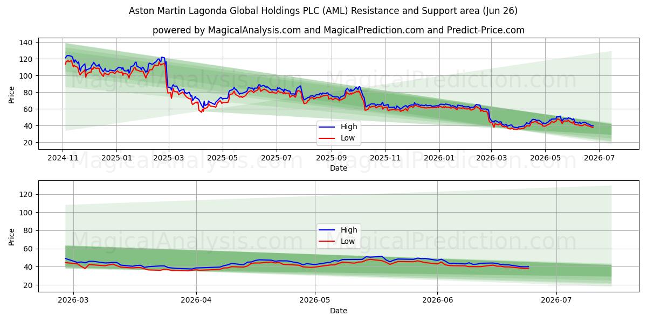647x323 pixels.
Task: Click the '2026-06' tick label on bottom chart
Action: (437, 300)
